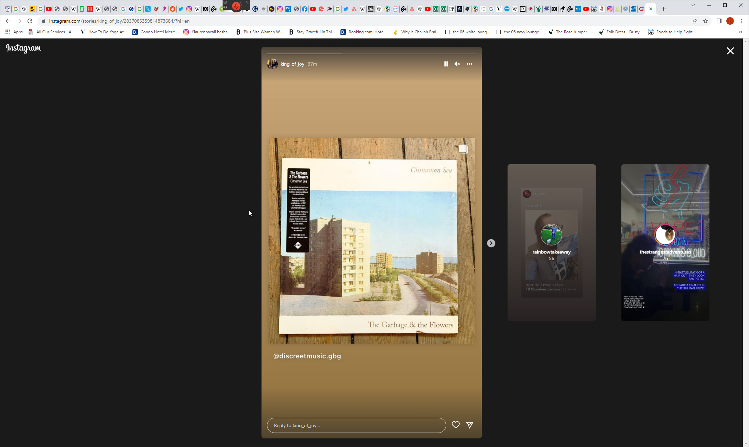Go forward in browser history
Image resolution: width=749 pixels, height=447 pixels.
click(x=19, y=21)
